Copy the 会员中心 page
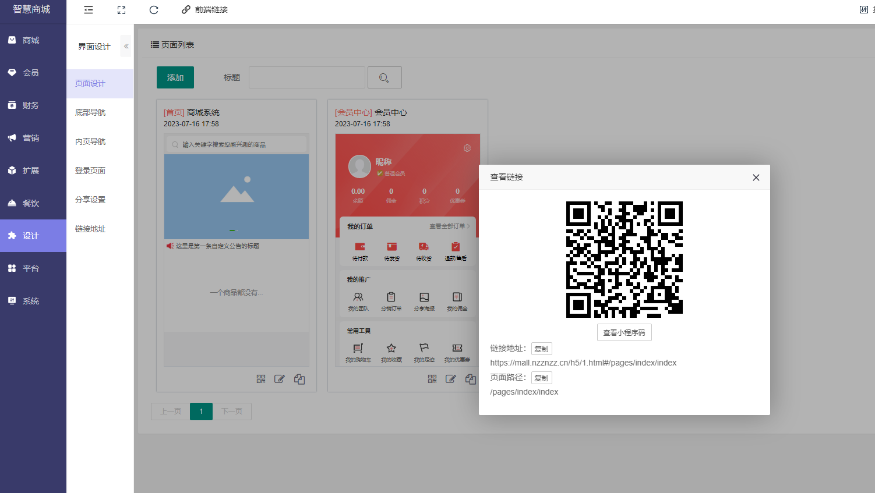The width and height of the screenshot is (875, 493). pos(471,379)
